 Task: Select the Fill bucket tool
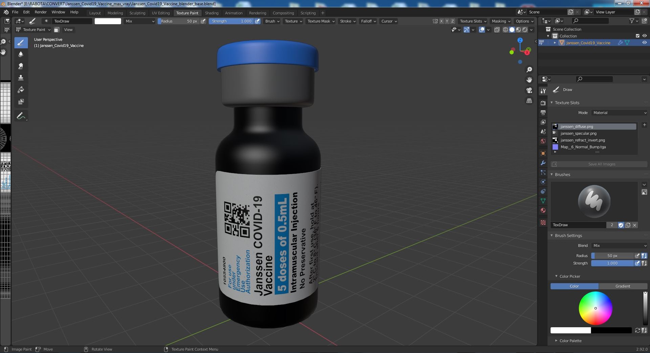[21, 90]
